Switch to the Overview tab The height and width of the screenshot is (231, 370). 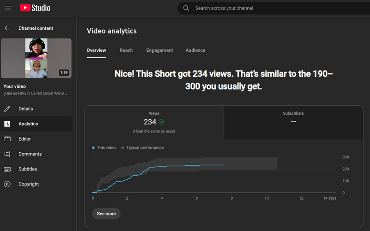pyautogui.click(x=96, y=50)
